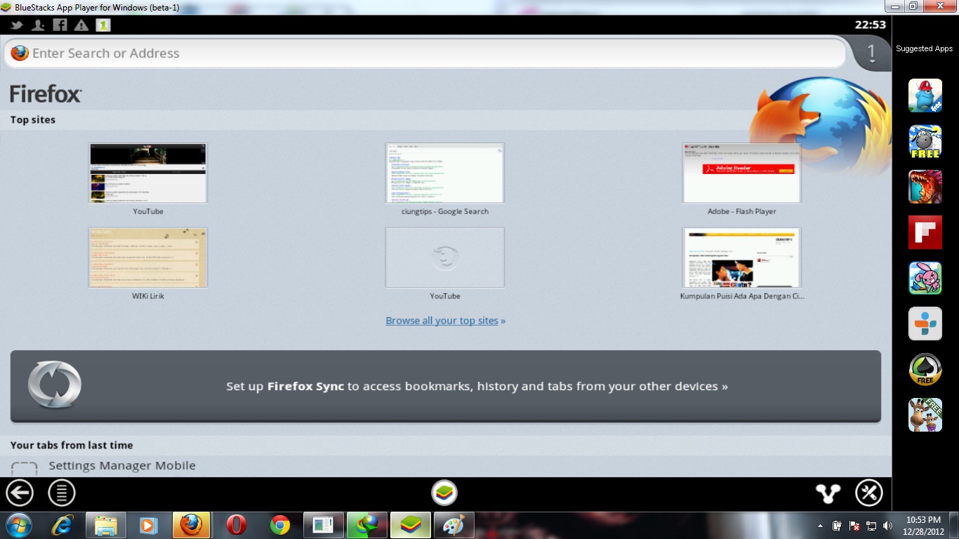This screenshot has height=539, width=959.
Task: Tap the BlueStacks share icon
Action: (x=828, y=493)
